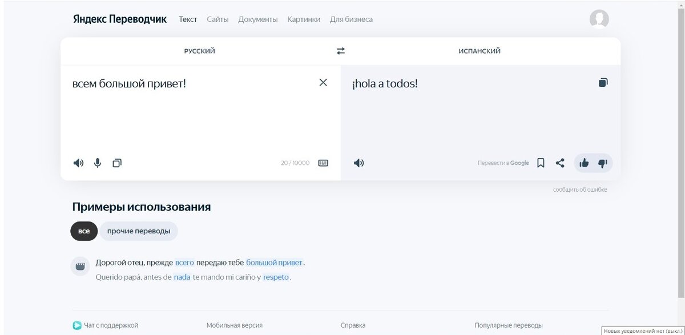
Task: Open the Сайты tab
Action: coord(217,19)
